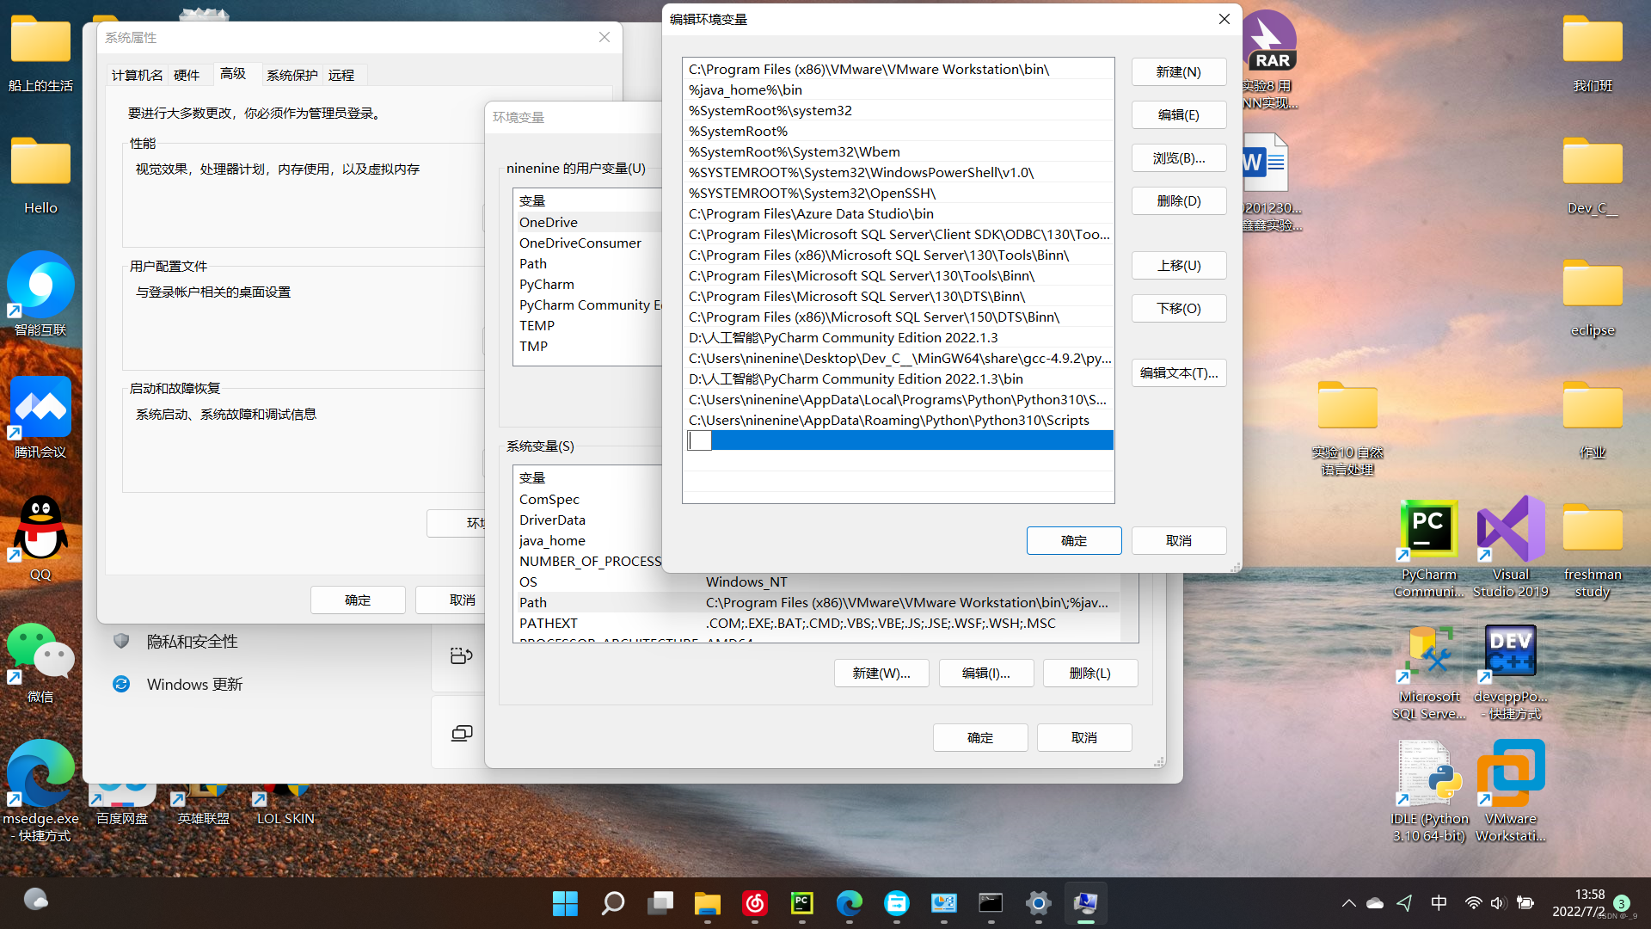Select java_home in system variables list

[552, 541]
